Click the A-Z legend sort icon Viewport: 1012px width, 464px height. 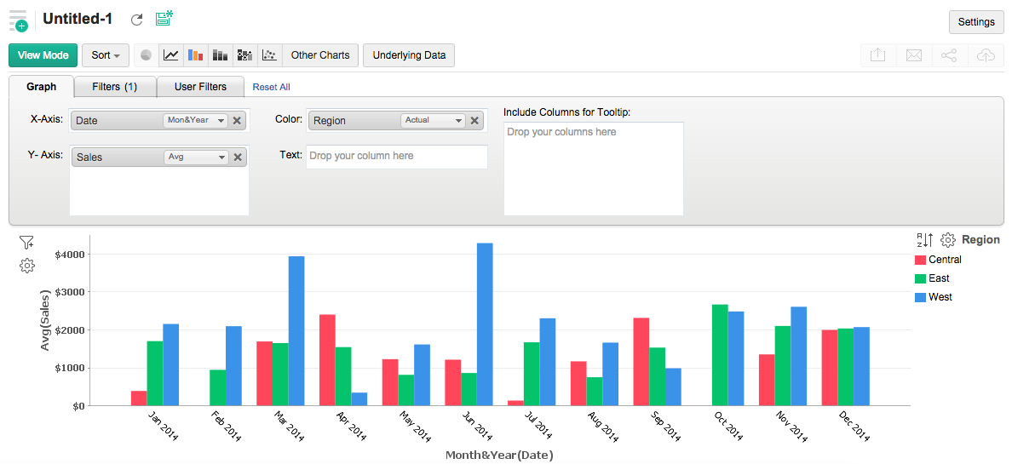point(925,240)
